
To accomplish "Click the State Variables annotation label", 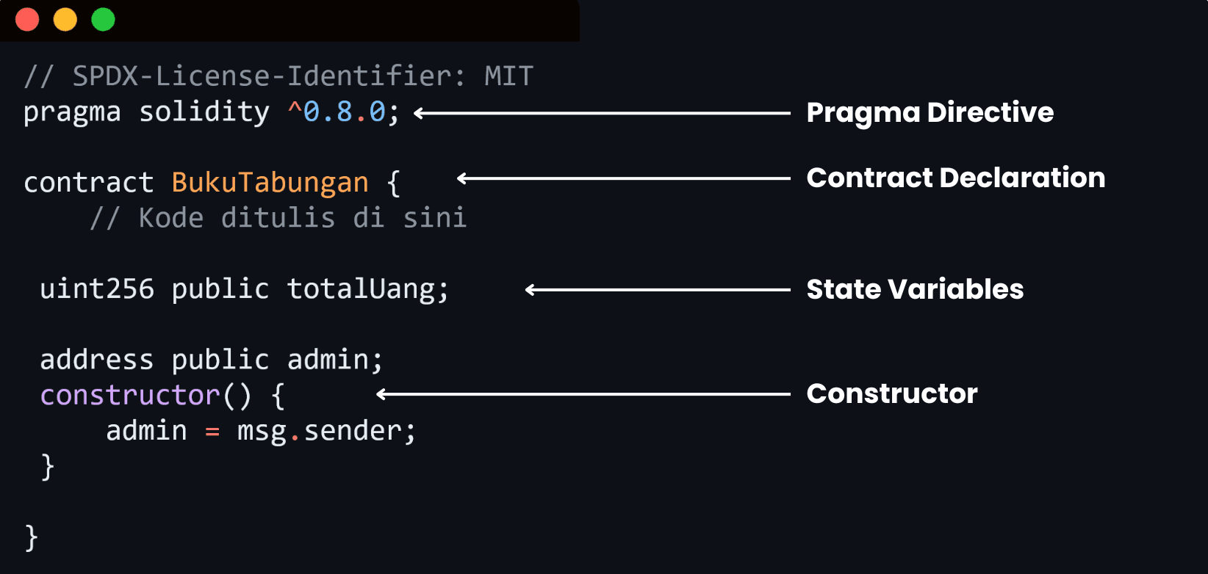I will click(915, 289).
